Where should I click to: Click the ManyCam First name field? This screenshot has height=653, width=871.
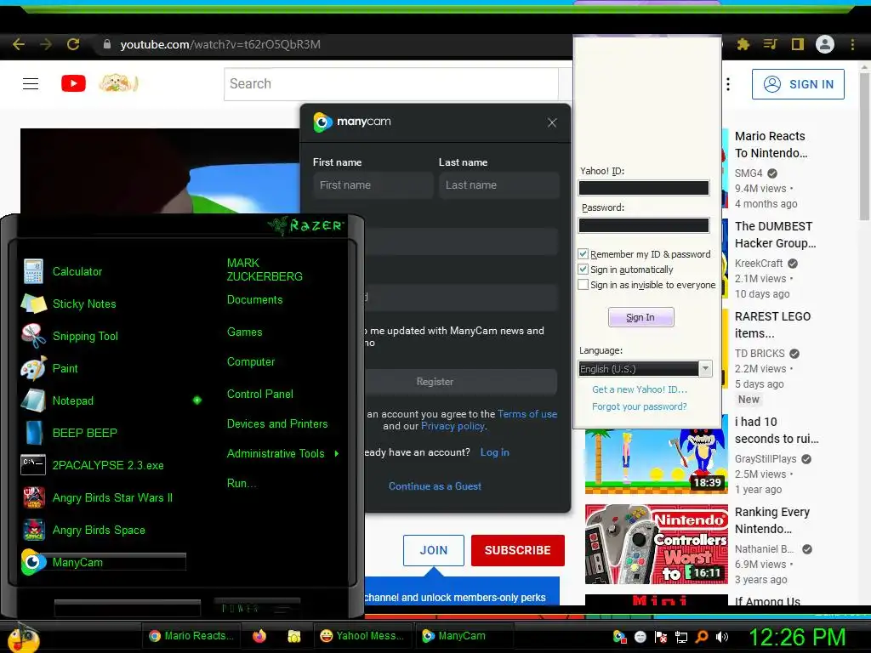pos(373,185)
